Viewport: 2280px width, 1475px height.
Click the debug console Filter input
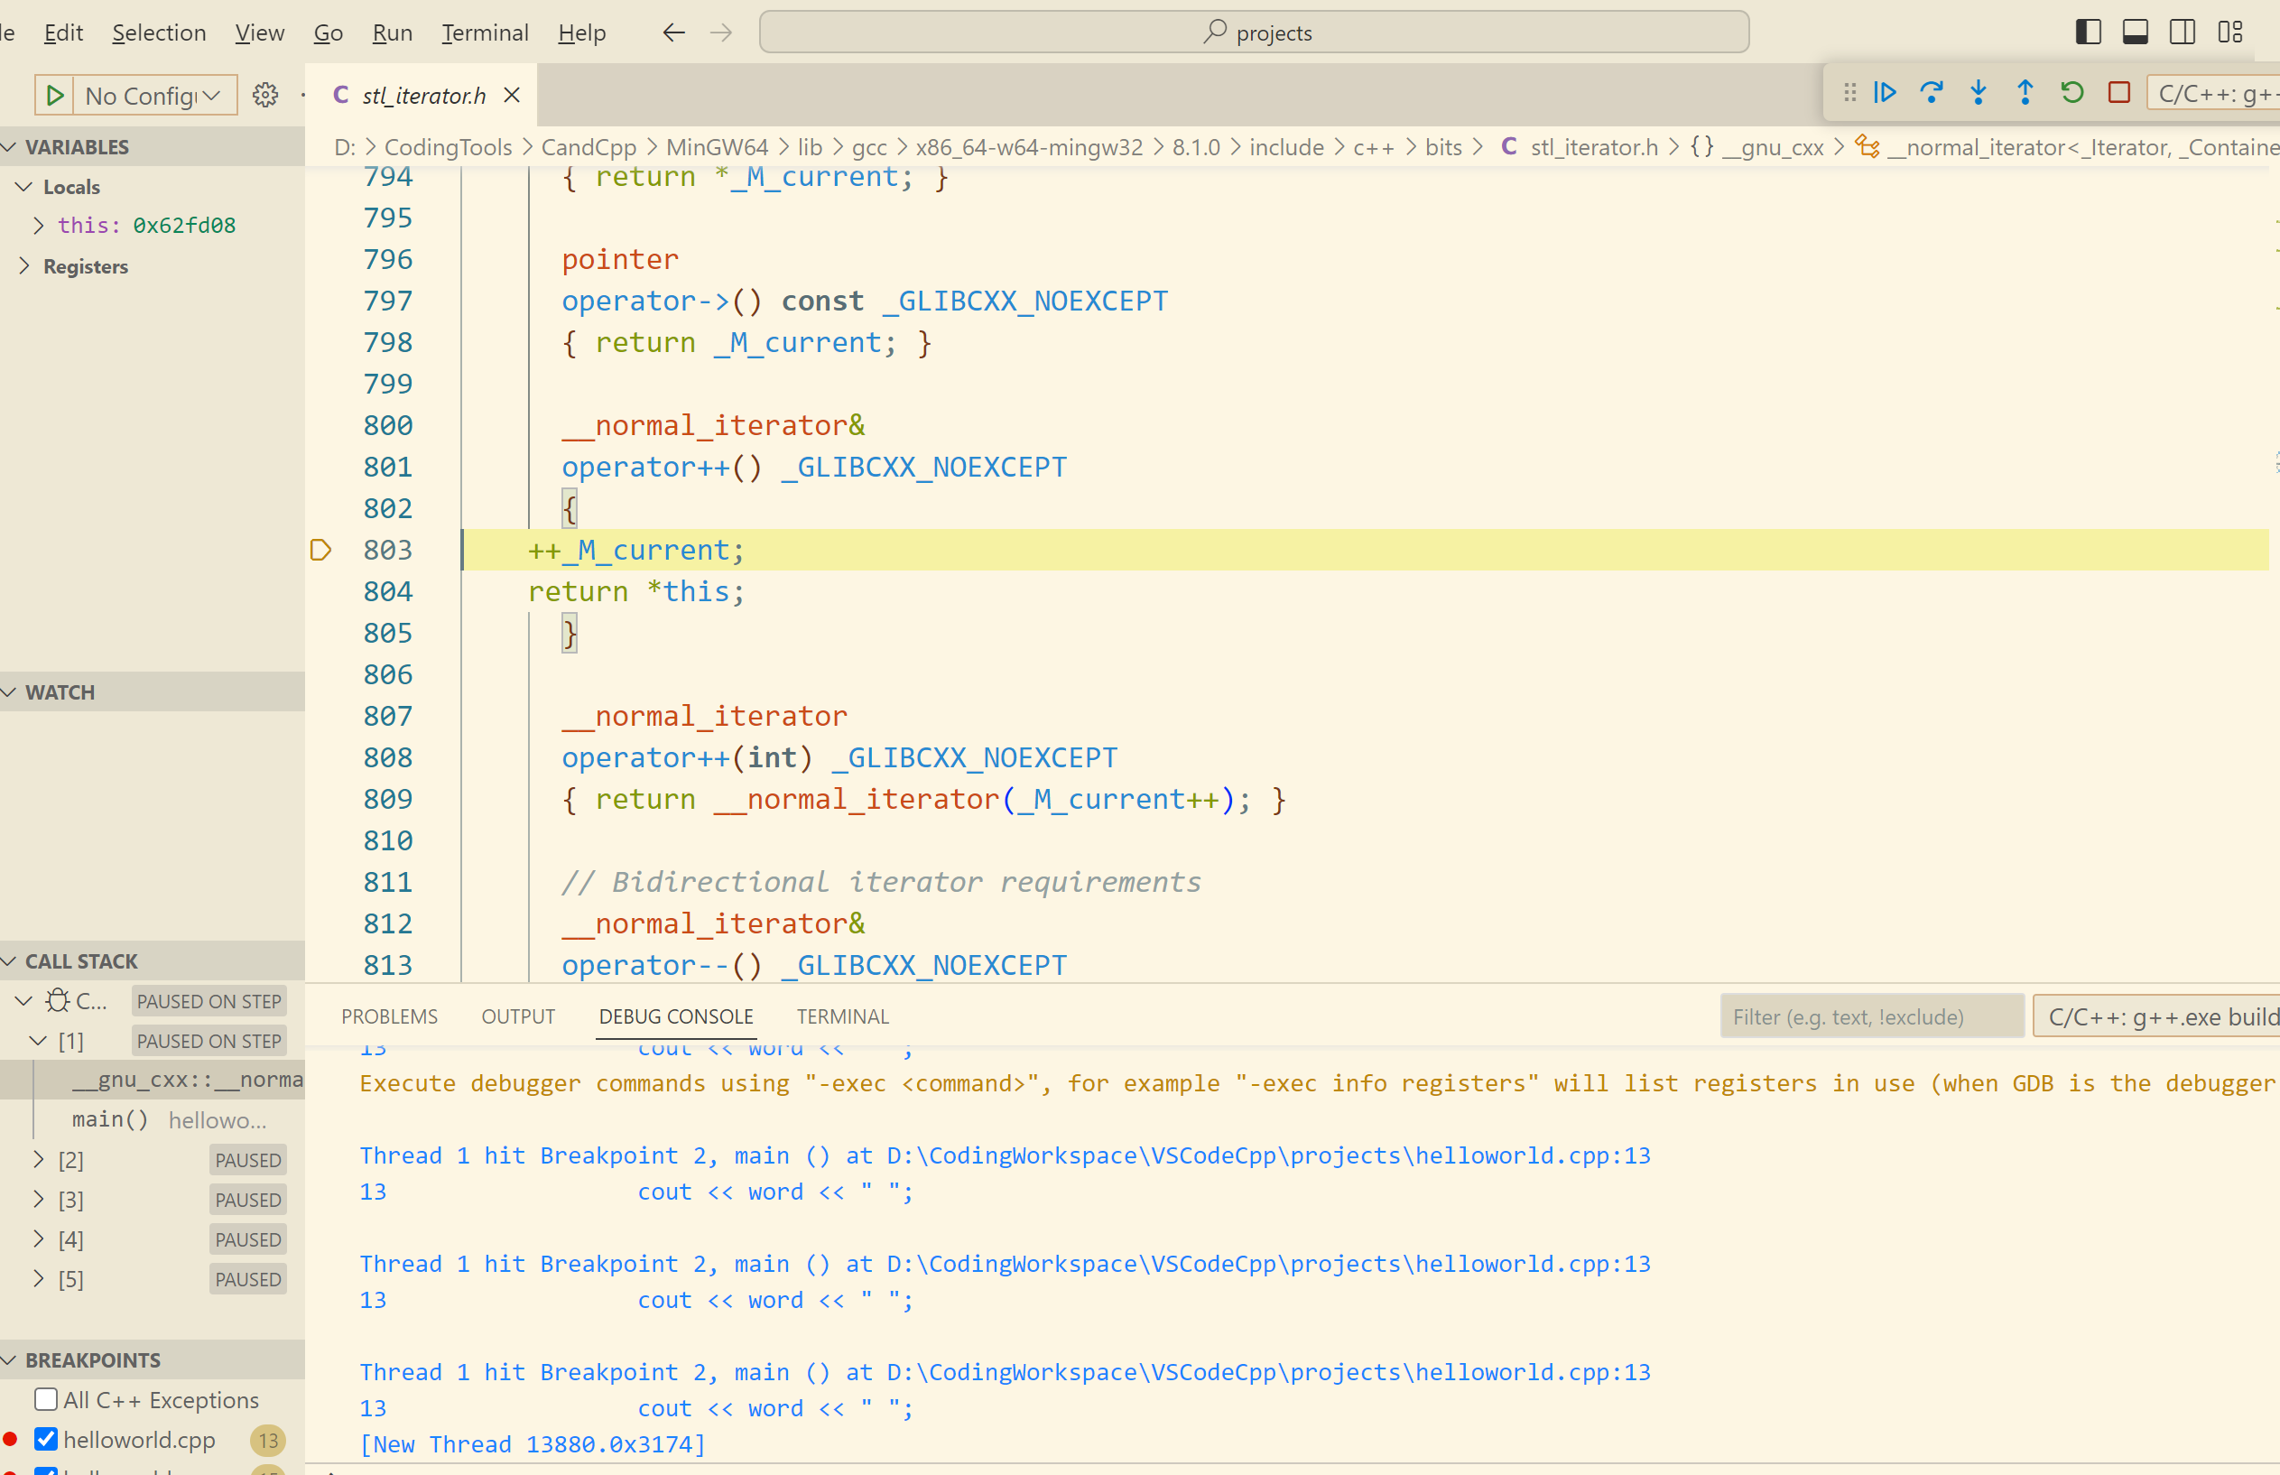tap(1872, 1016)
